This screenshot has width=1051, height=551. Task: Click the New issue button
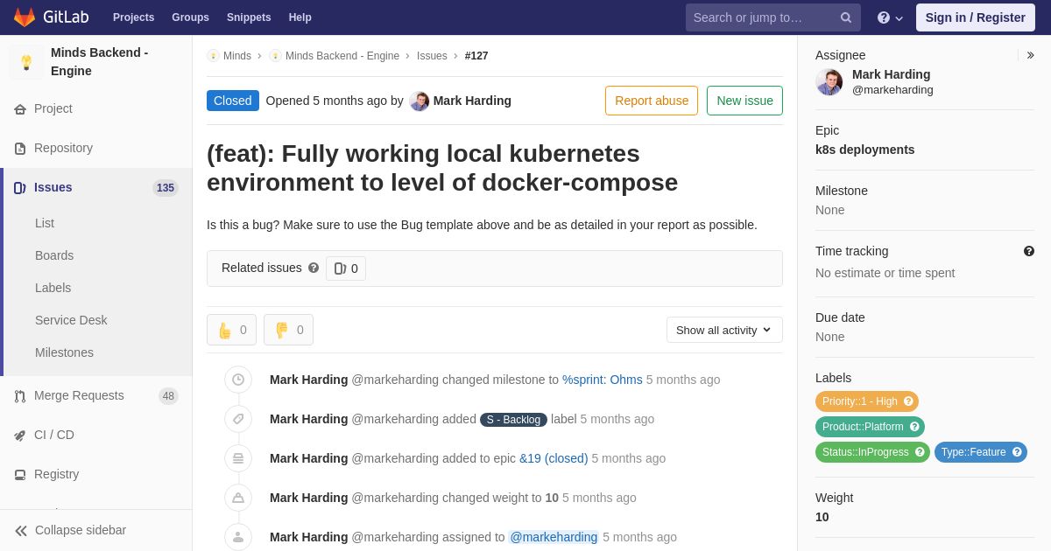[x=744, y=101]
